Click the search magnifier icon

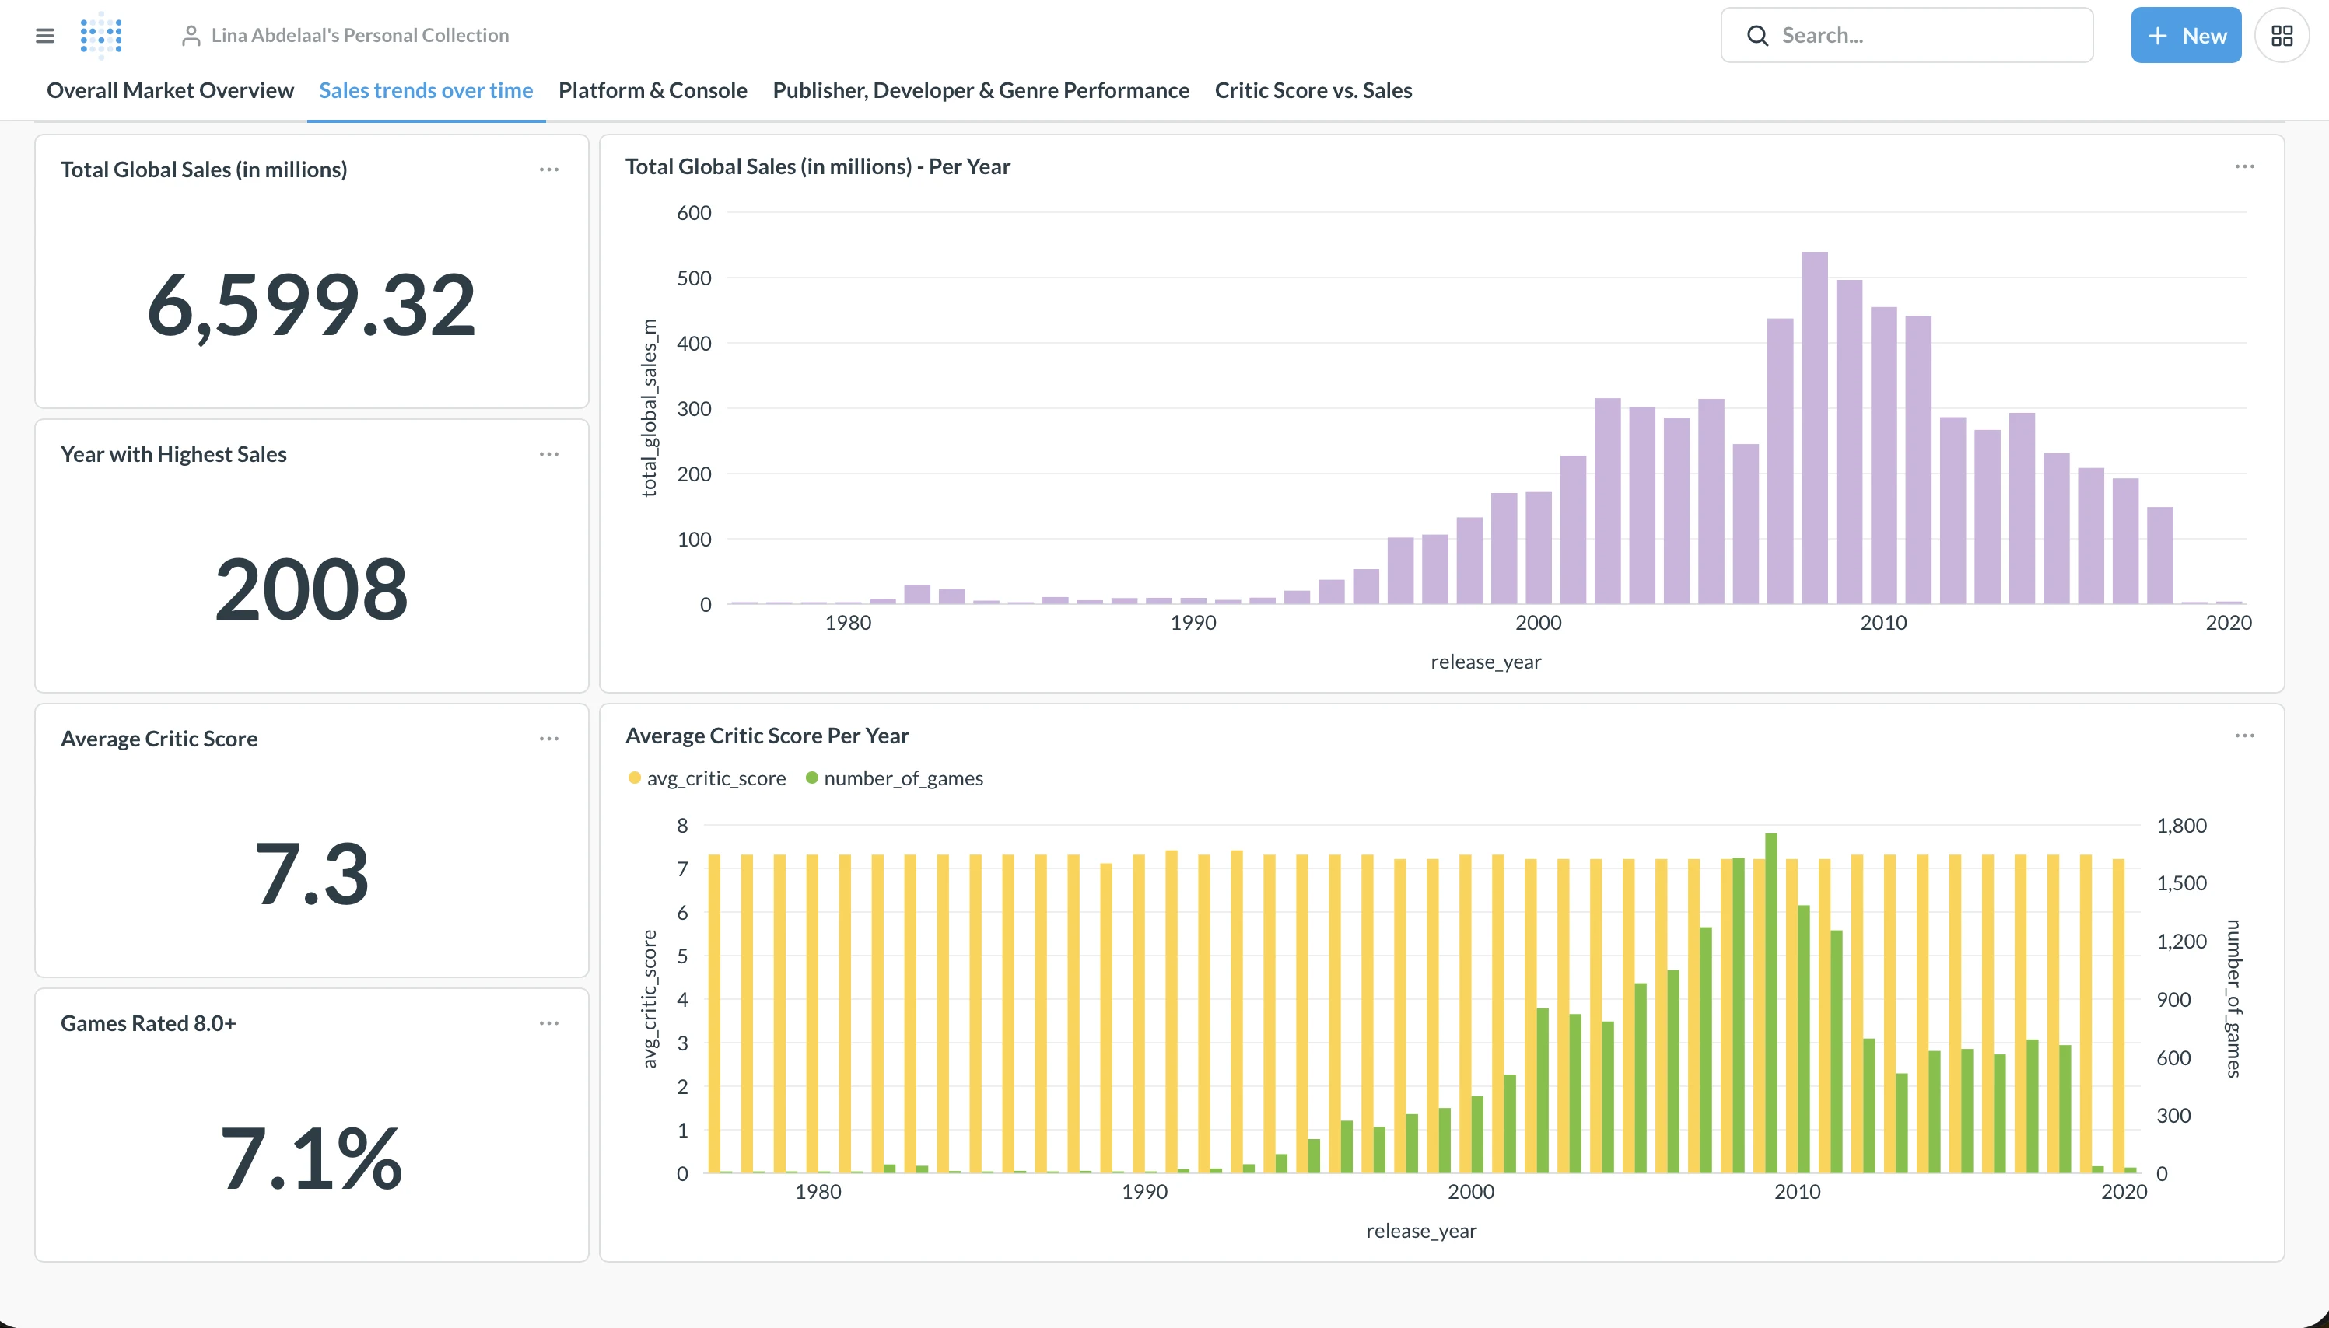(1757, 36)
